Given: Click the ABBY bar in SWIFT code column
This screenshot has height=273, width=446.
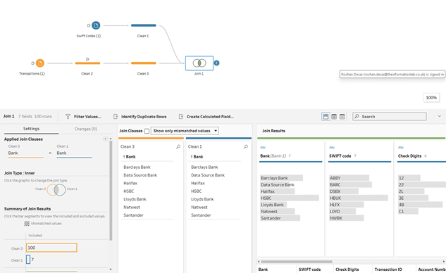Looking at the screenshot, I should pos(349,178).
